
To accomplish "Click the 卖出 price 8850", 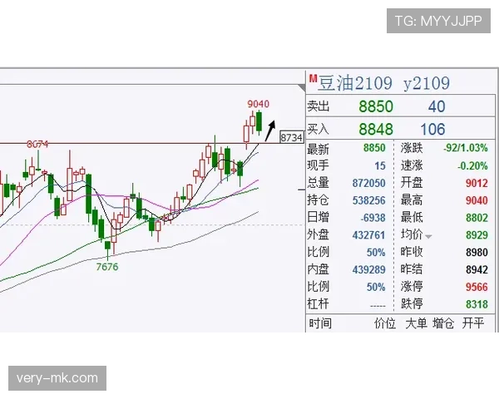I will coord(376,106).
